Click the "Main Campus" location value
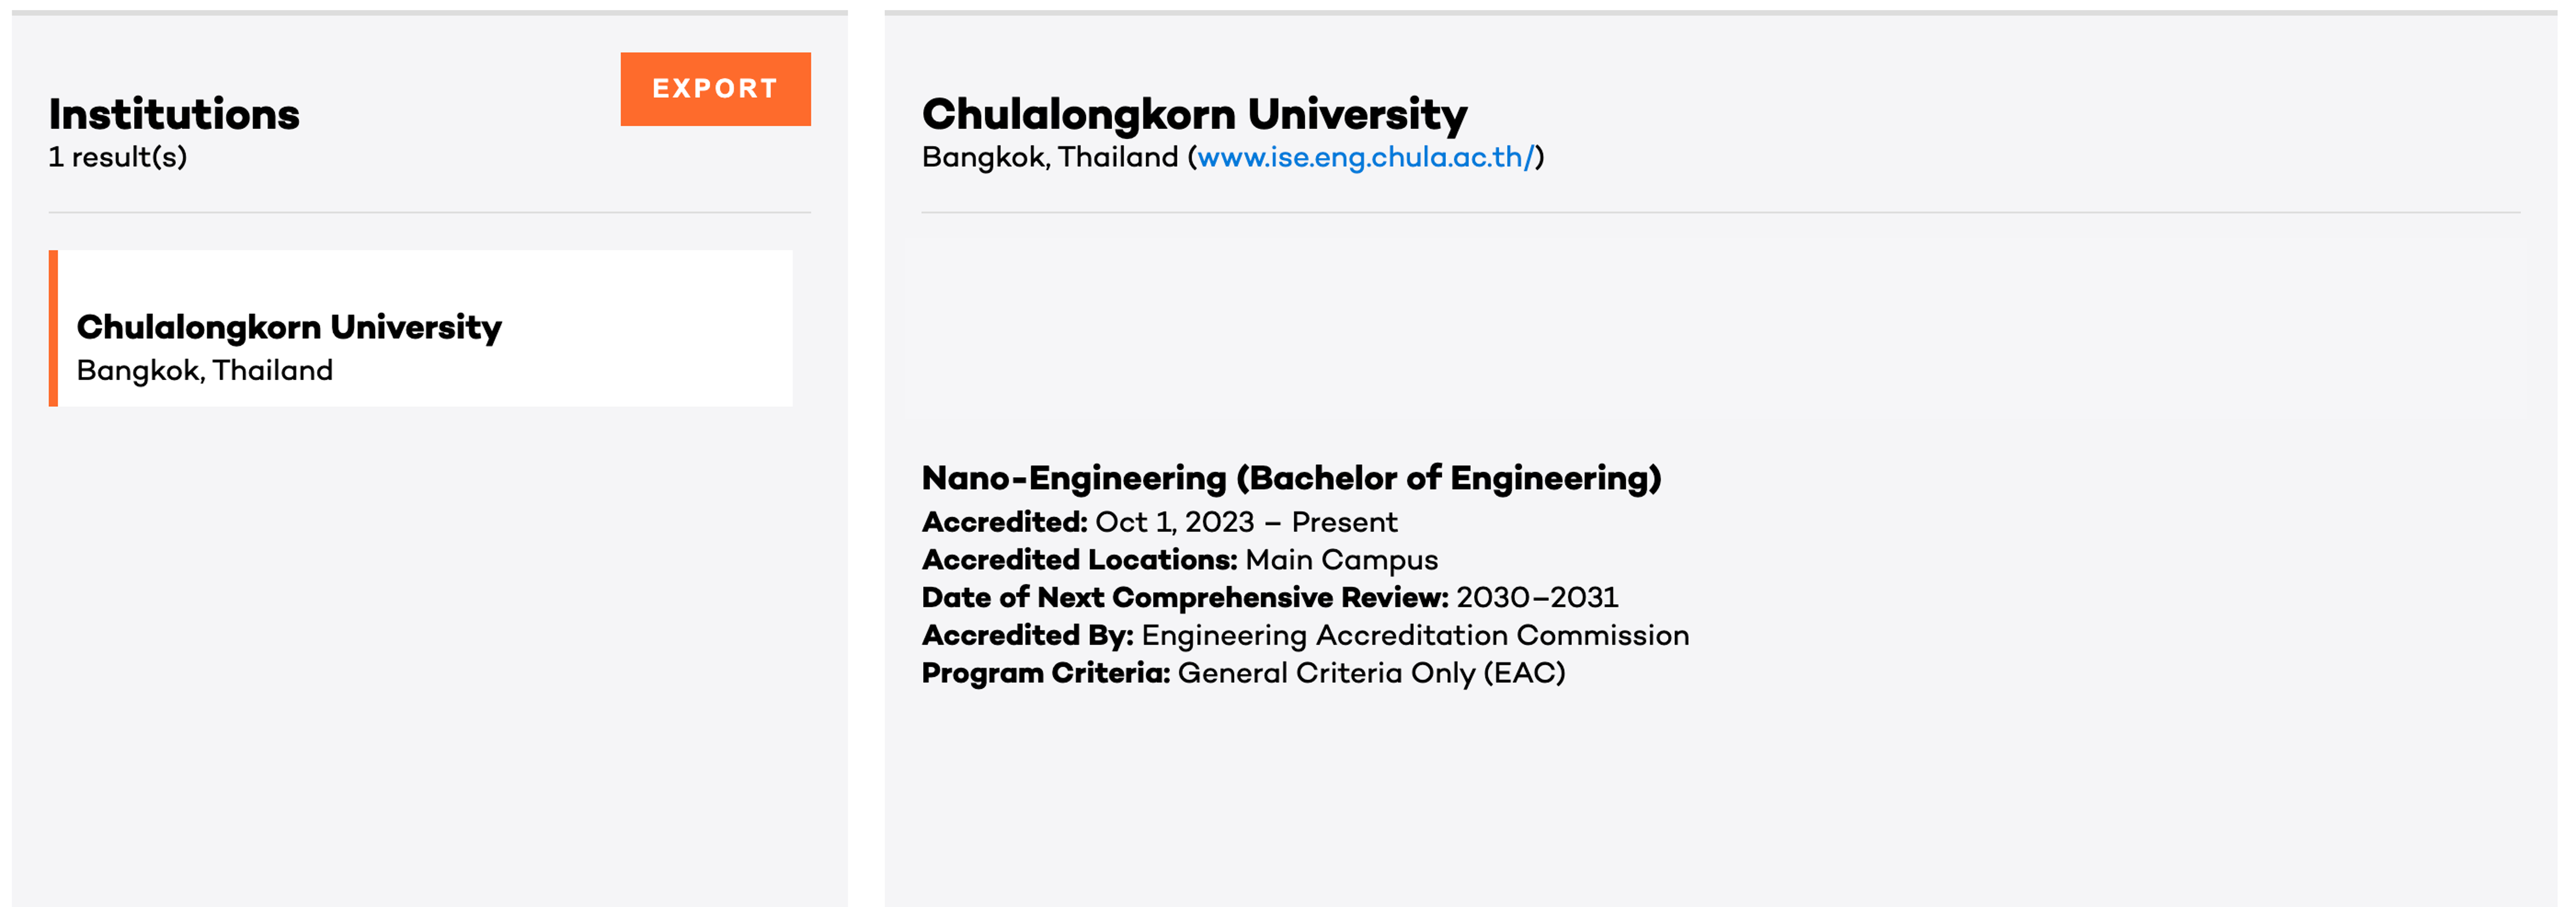Screen dimensions: 2576x907 pyautogui.click(x=1341, y=560)
